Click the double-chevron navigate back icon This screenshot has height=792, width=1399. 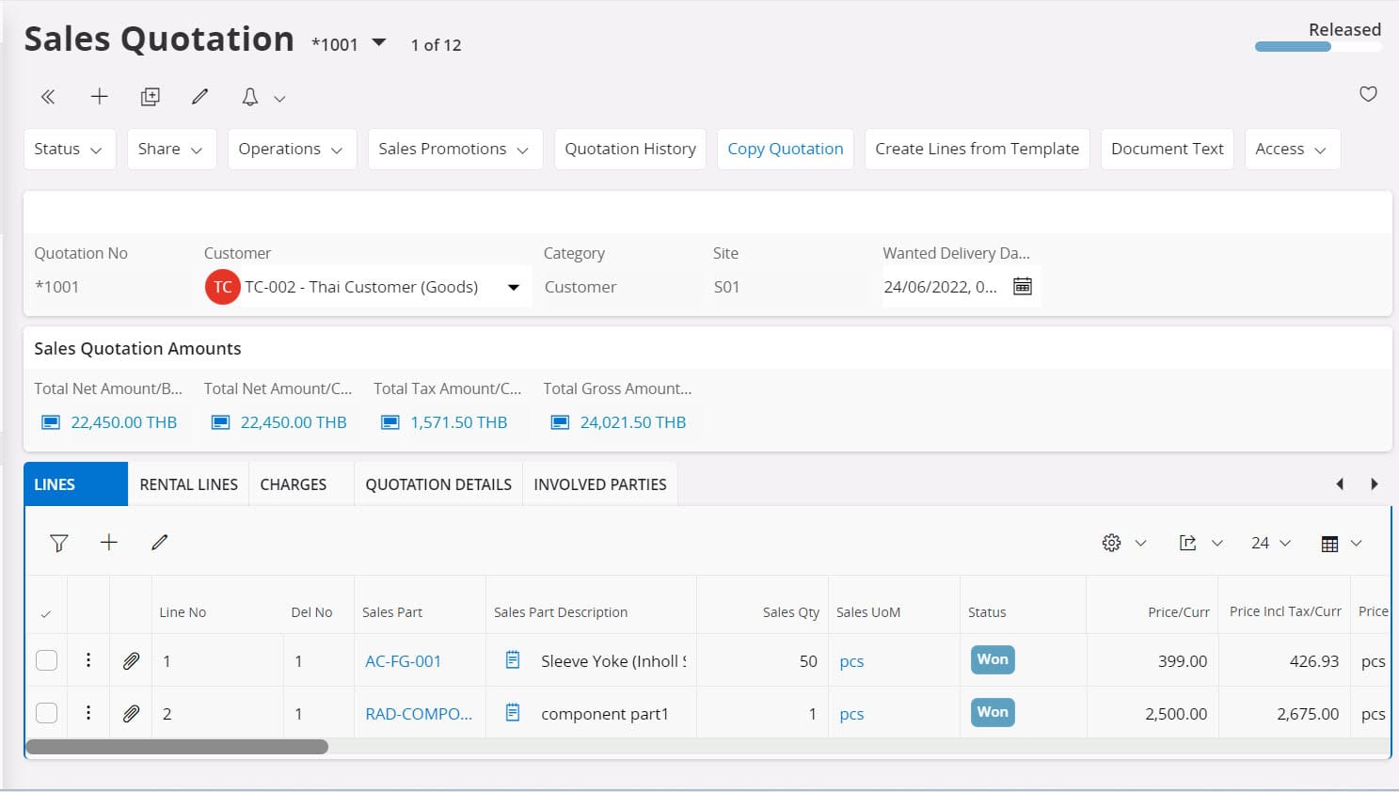tap(48, 97)
